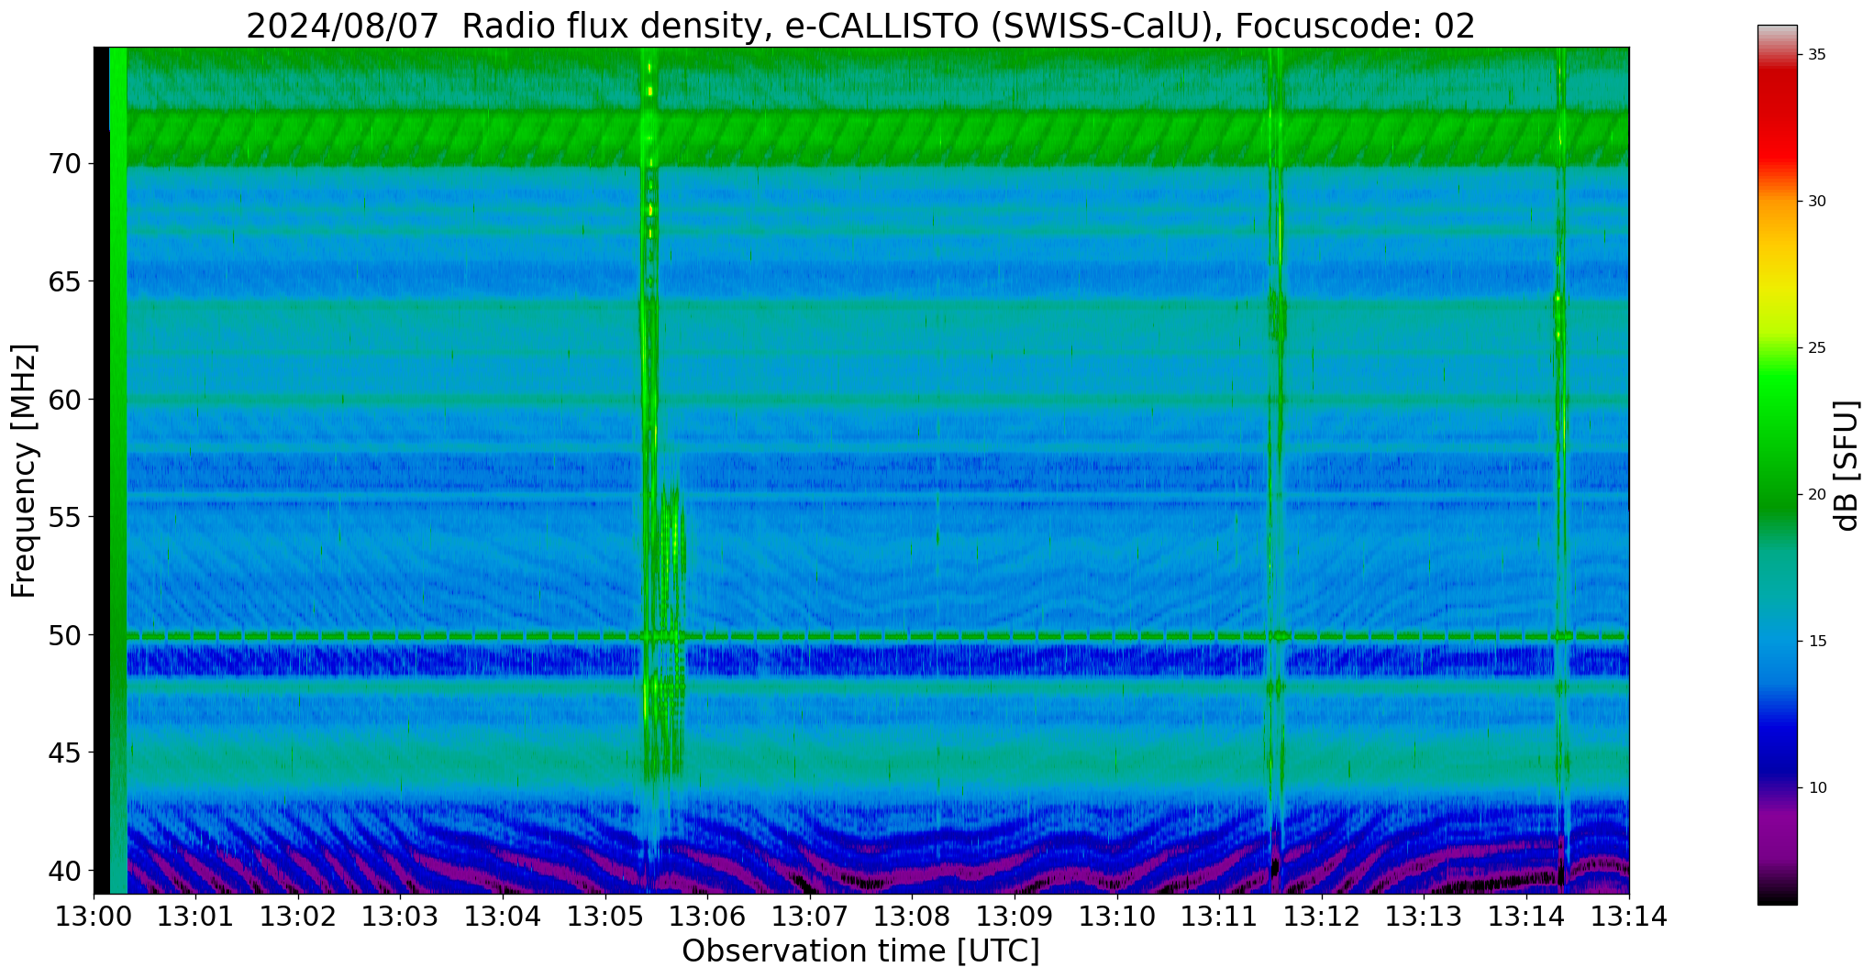Image resolution: width=1874 pixels, height=978 pixels.
Task: Click the 65 frequency tick label
Action: pyautogui.click(x=65, y=282)
